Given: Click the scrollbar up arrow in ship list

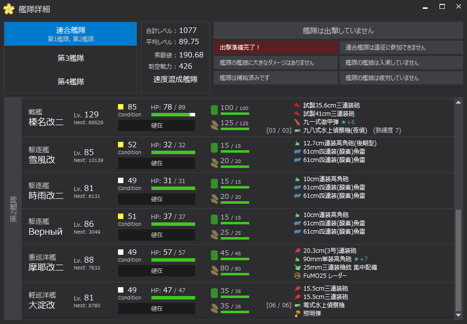Looking at the screenshot, I should point(458,102).
